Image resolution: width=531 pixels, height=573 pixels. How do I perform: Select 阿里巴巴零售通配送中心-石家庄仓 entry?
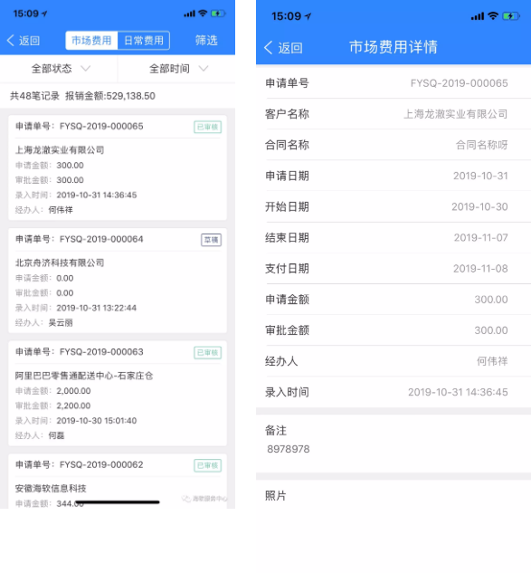pyautogui.click(x=84, y=376)
